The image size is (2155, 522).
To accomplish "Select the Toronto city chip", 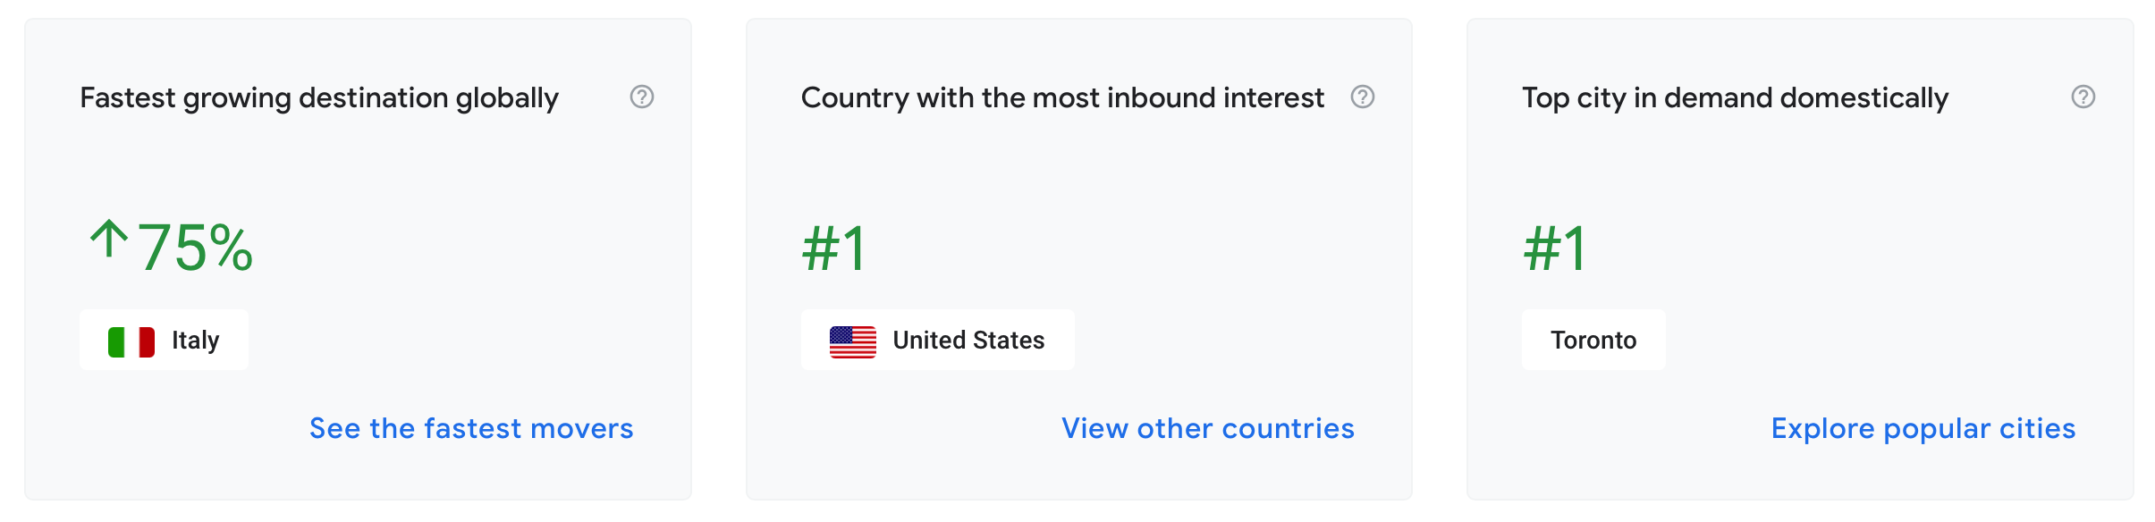I will (1593, 341).
